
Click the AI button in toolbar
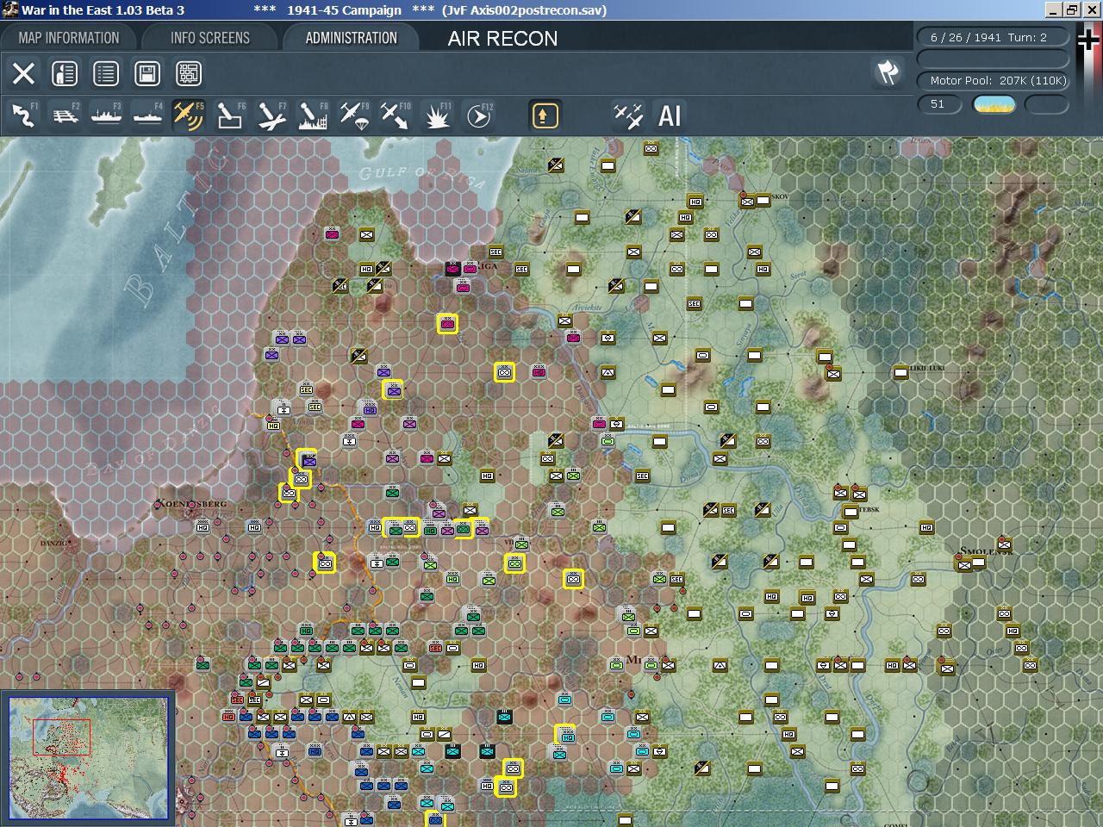click(670, 115)
